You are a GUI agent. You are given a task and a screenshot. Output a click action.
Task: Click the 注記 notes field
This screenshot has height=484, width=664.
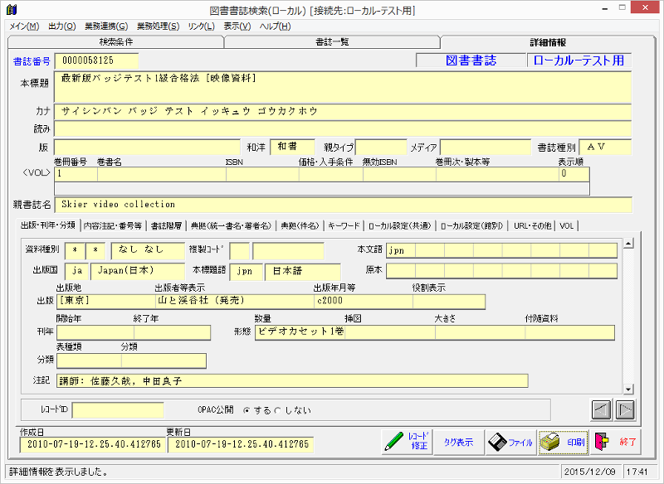tap(292, 380)
